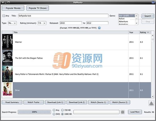Click results scrollbar down arrow

coord(153,97)
